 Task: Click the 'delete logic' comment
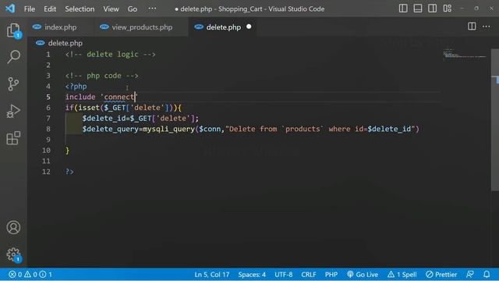(x=111, y=55)
